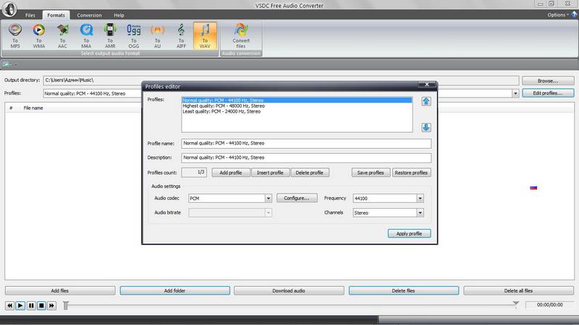This screenshot has width=579, height=325.
Task: Skip forward to next track
Action: (x=51, y=305)
